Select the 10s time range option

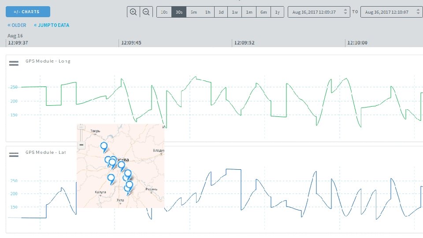click(164, 12)
